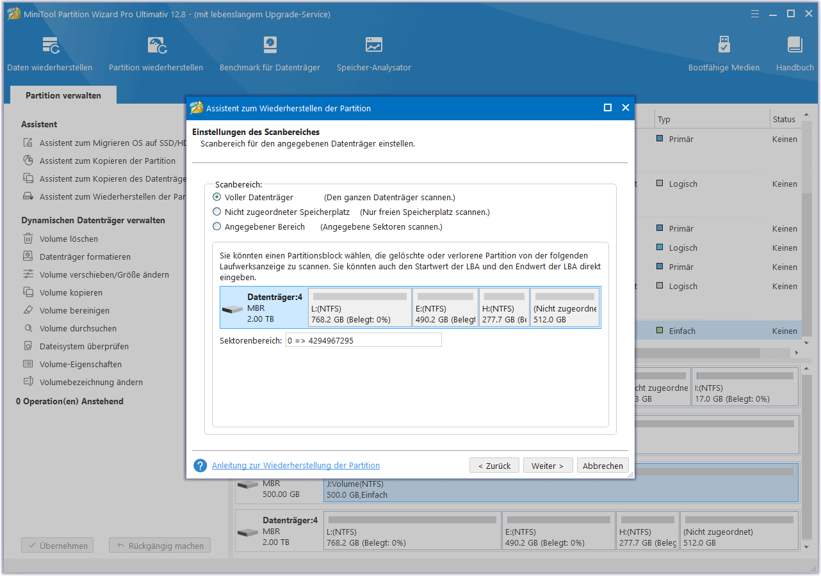Select J:Volume(NTFS) 500.0 GB partition
The width and height of the screenshot is (821, 577).
(561, 483)
